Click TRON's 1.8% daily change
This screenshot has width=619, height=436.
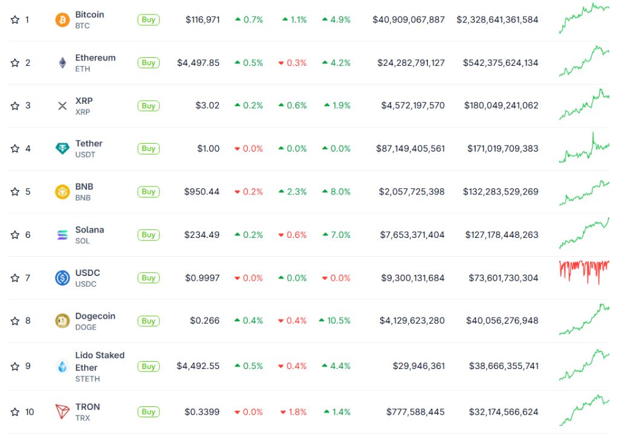(x=293, y=412)
